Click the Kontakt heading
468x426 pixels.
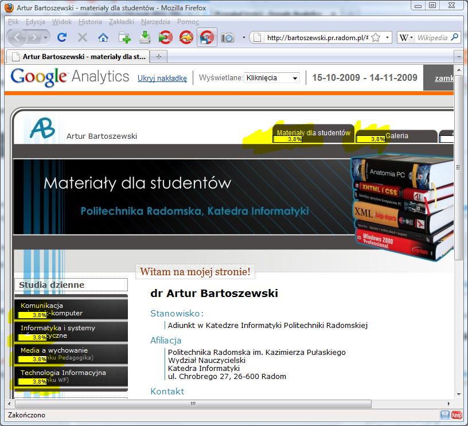(167, 392)
